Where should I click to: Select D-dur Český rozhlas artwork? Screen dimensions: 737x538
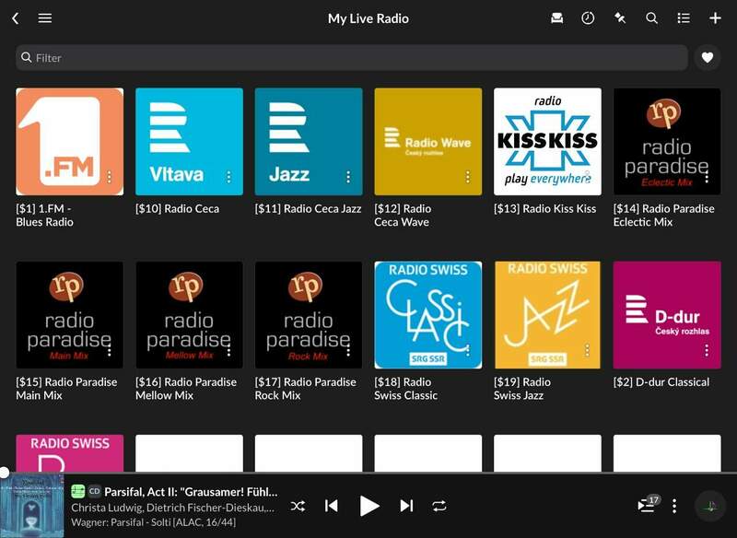point(667,315)
